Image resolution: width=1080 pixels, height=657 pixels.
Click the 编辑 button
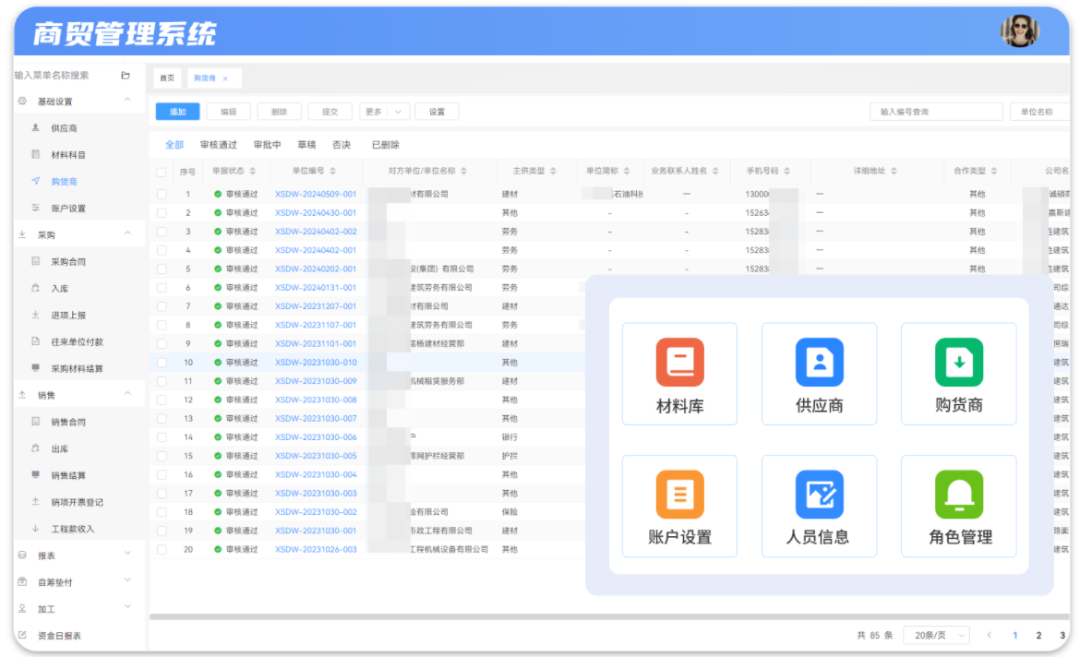[x=228, y=112]
